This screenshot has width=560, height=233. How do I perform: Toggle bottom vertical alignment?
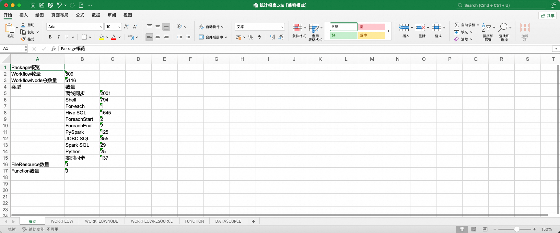click(166, 27)
